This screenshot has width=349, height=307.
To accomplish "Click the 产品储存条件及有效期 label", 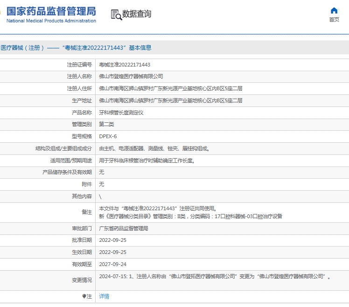I will (67, 172).
